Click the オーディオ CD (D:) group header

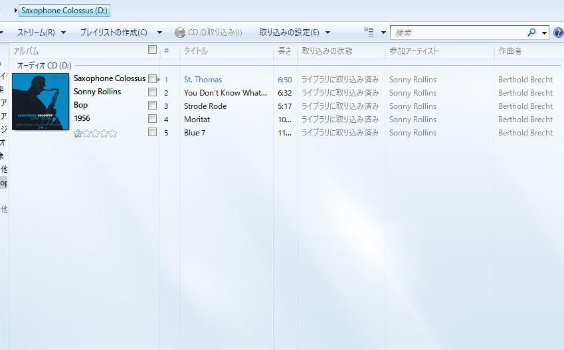(x=45, y=66)
